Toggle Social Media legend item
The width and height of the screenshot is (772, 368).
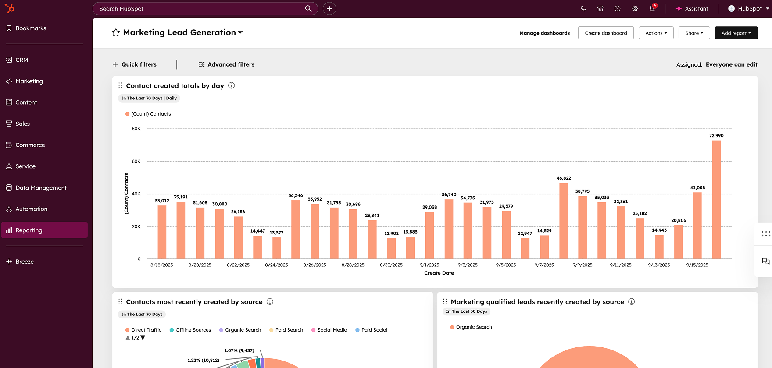[x=329, y=330]
